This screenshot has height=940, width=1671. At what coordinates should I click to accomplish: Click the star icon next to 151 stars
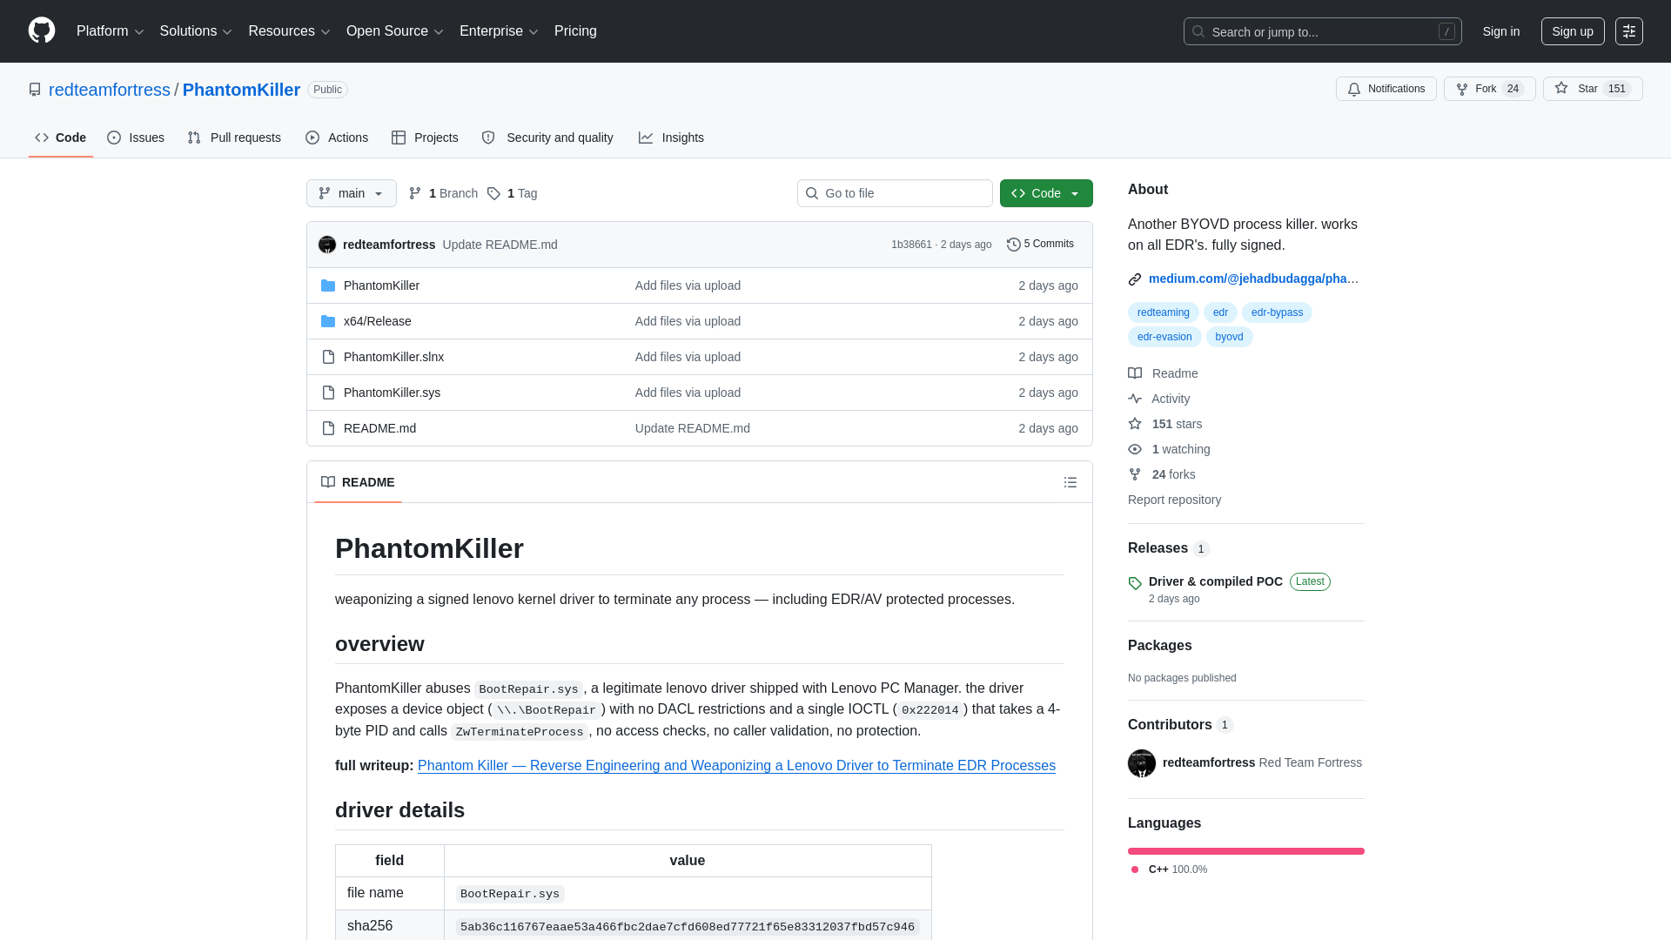pyautogui.click(x=1135, y=424)
